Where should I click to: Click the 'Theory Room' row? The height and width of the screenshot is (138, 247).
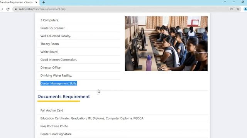click(x=79, y=44)
